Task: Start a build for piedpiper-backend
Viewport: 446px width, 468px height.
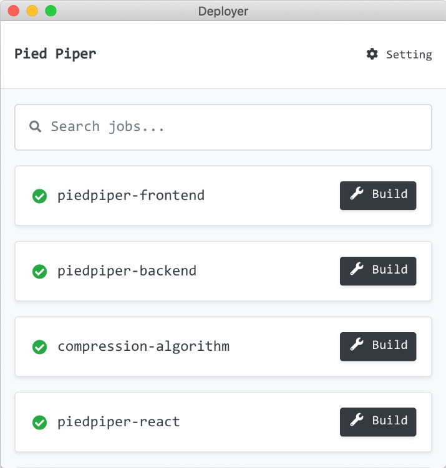Action: point(378,271)
